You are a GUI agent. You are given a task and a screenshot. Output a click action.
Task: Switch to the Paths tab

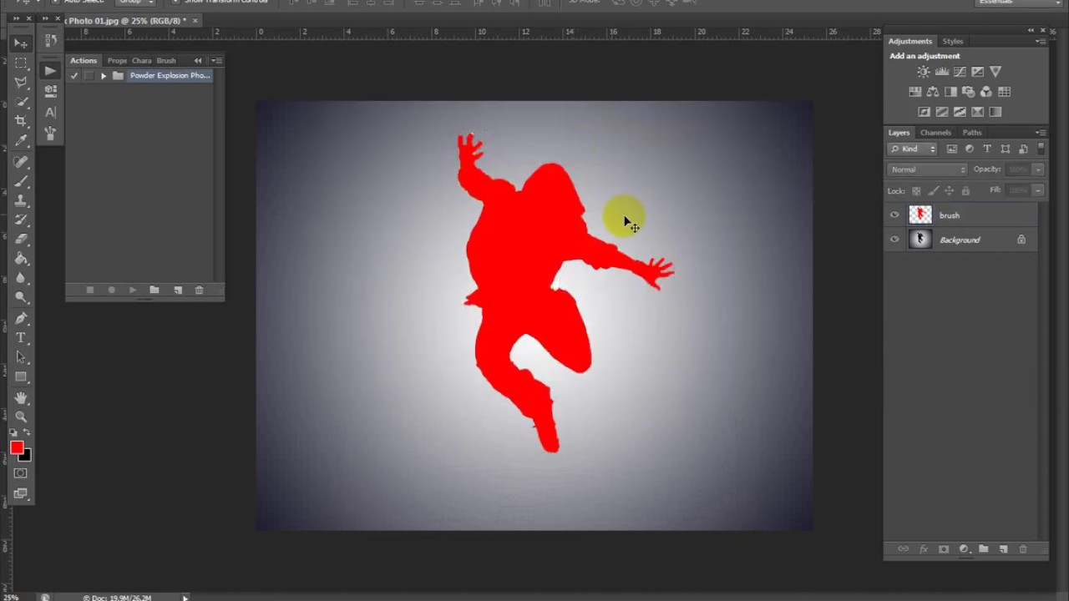pos(972,133)
